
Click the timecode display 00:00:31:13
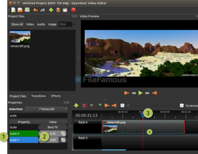(86, 115)
